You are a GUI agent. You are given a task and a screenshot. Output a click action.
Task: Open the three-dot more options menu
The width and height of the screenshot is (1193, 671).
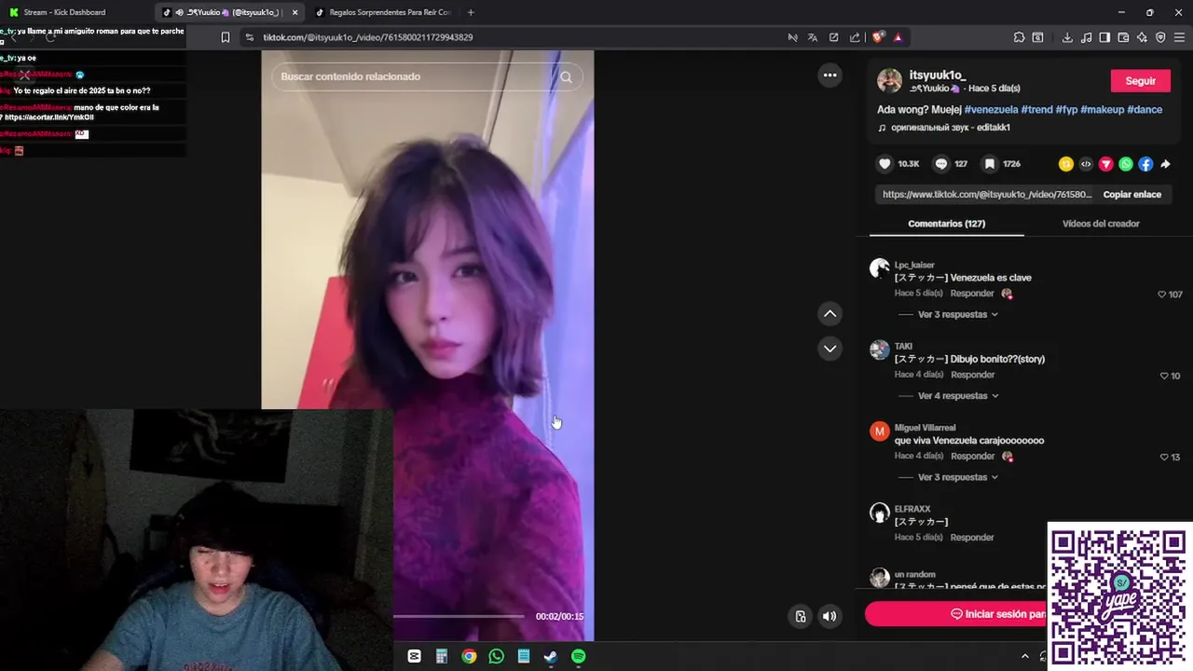pyautogui.click(x=830, y=75)
